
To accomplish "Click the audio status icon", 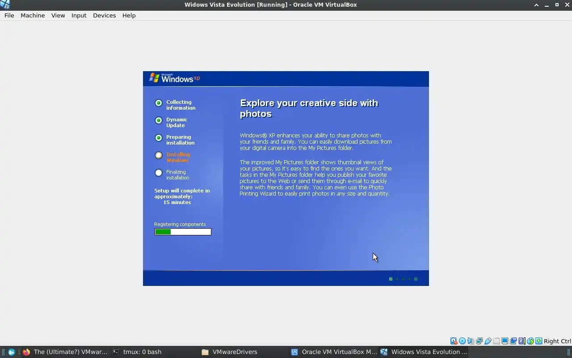I will click(x=471, y=341).
